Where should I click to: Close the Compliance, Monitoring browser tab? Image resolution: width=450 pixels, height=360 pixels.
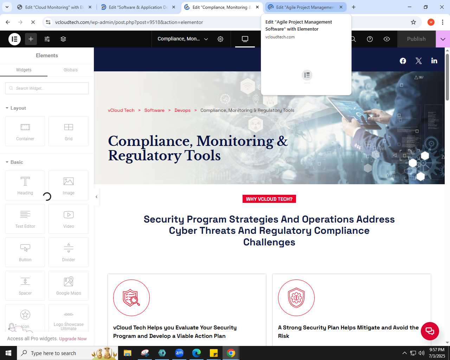pos(257,7)
